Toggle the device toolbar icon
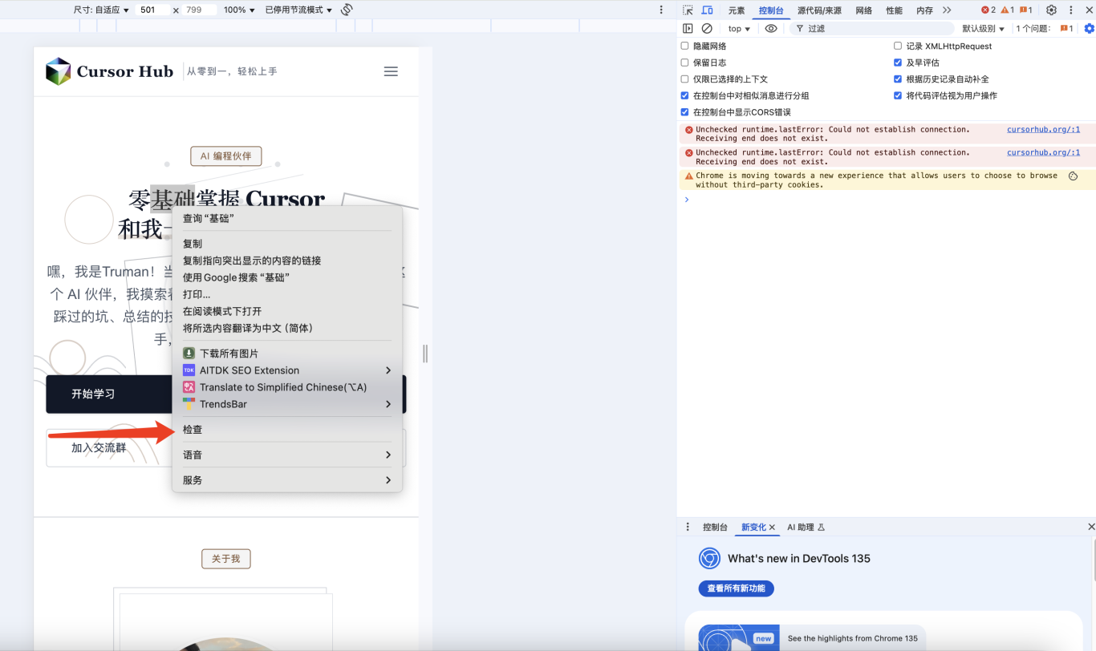The height and width of the screenshot is (651, 1096). pos(707,10)
